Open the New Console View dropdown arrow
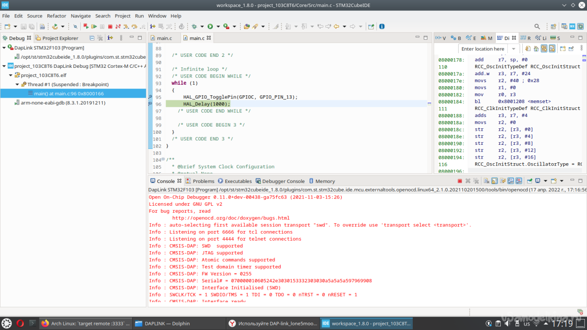 tap(562, 181)
